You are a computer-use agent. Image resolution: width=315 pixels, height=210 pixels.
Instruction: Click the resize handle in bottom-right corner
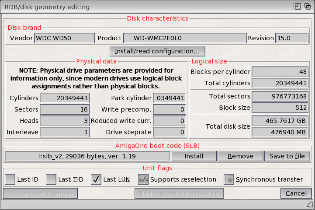(x=310, y=205)
